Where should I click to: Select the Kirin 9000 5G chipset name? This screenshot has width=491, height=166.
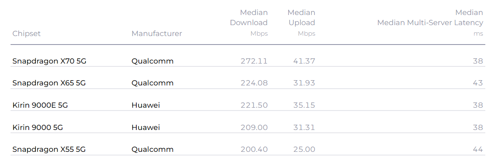[38, 128]
